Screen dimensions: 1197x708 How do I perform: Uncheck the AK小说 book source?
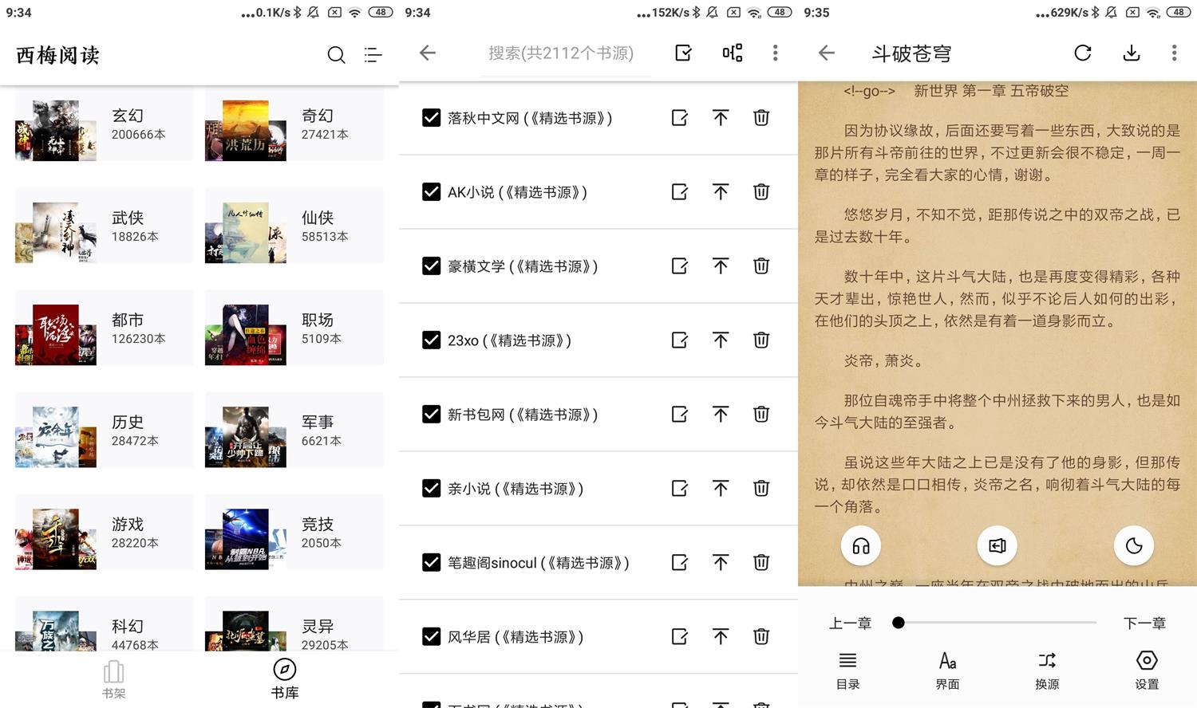432,191
